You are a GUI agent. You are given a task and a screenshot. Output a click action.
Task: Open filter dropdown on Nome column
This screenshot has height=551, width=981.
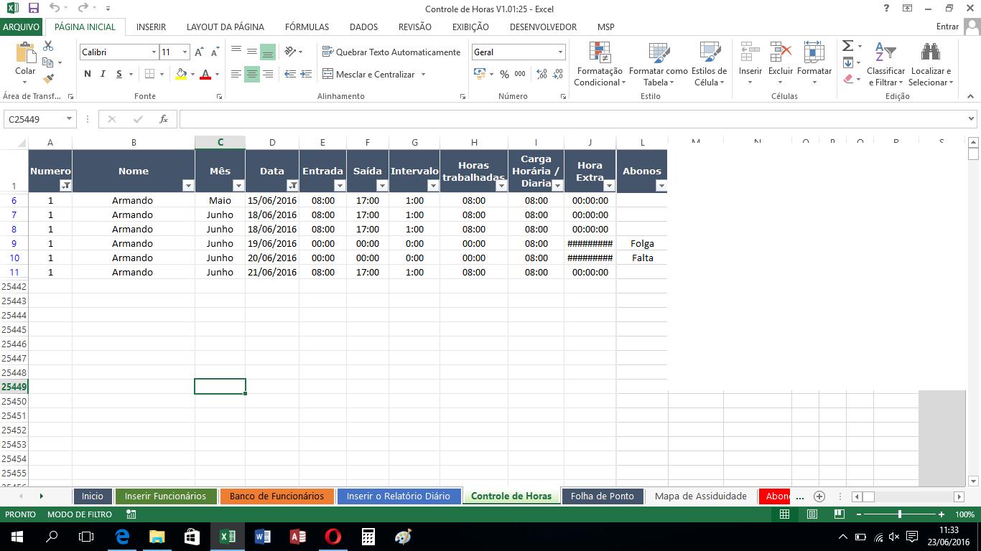pos(188,186)
